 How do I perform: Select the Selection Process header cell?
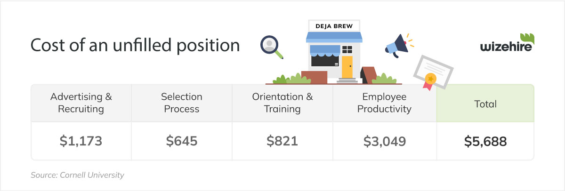pos(181,103)
